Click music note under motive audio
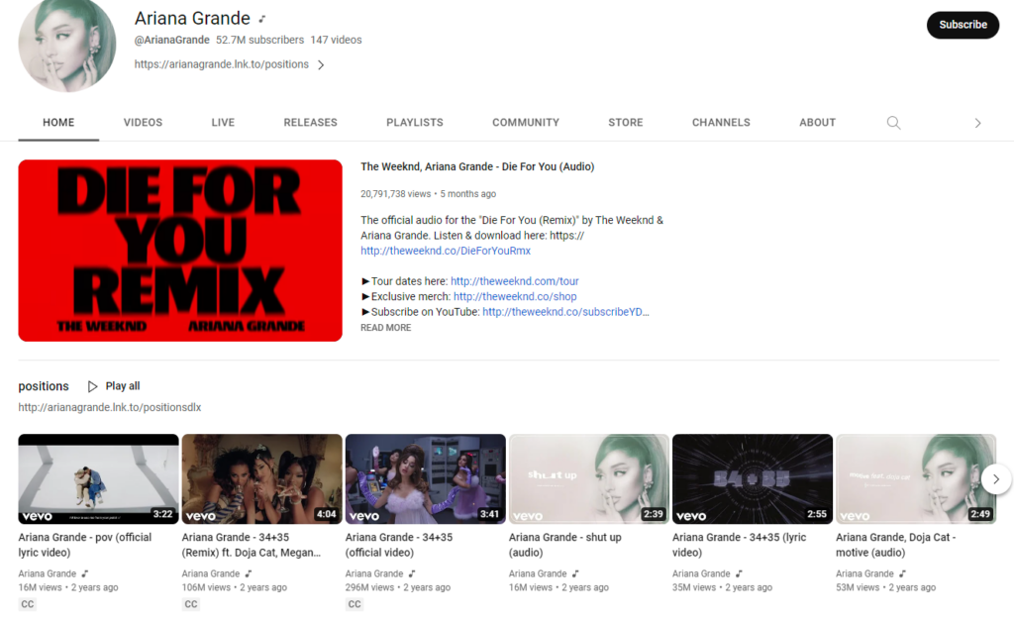This screenshot has width=1014, height=622. point(903,573)
